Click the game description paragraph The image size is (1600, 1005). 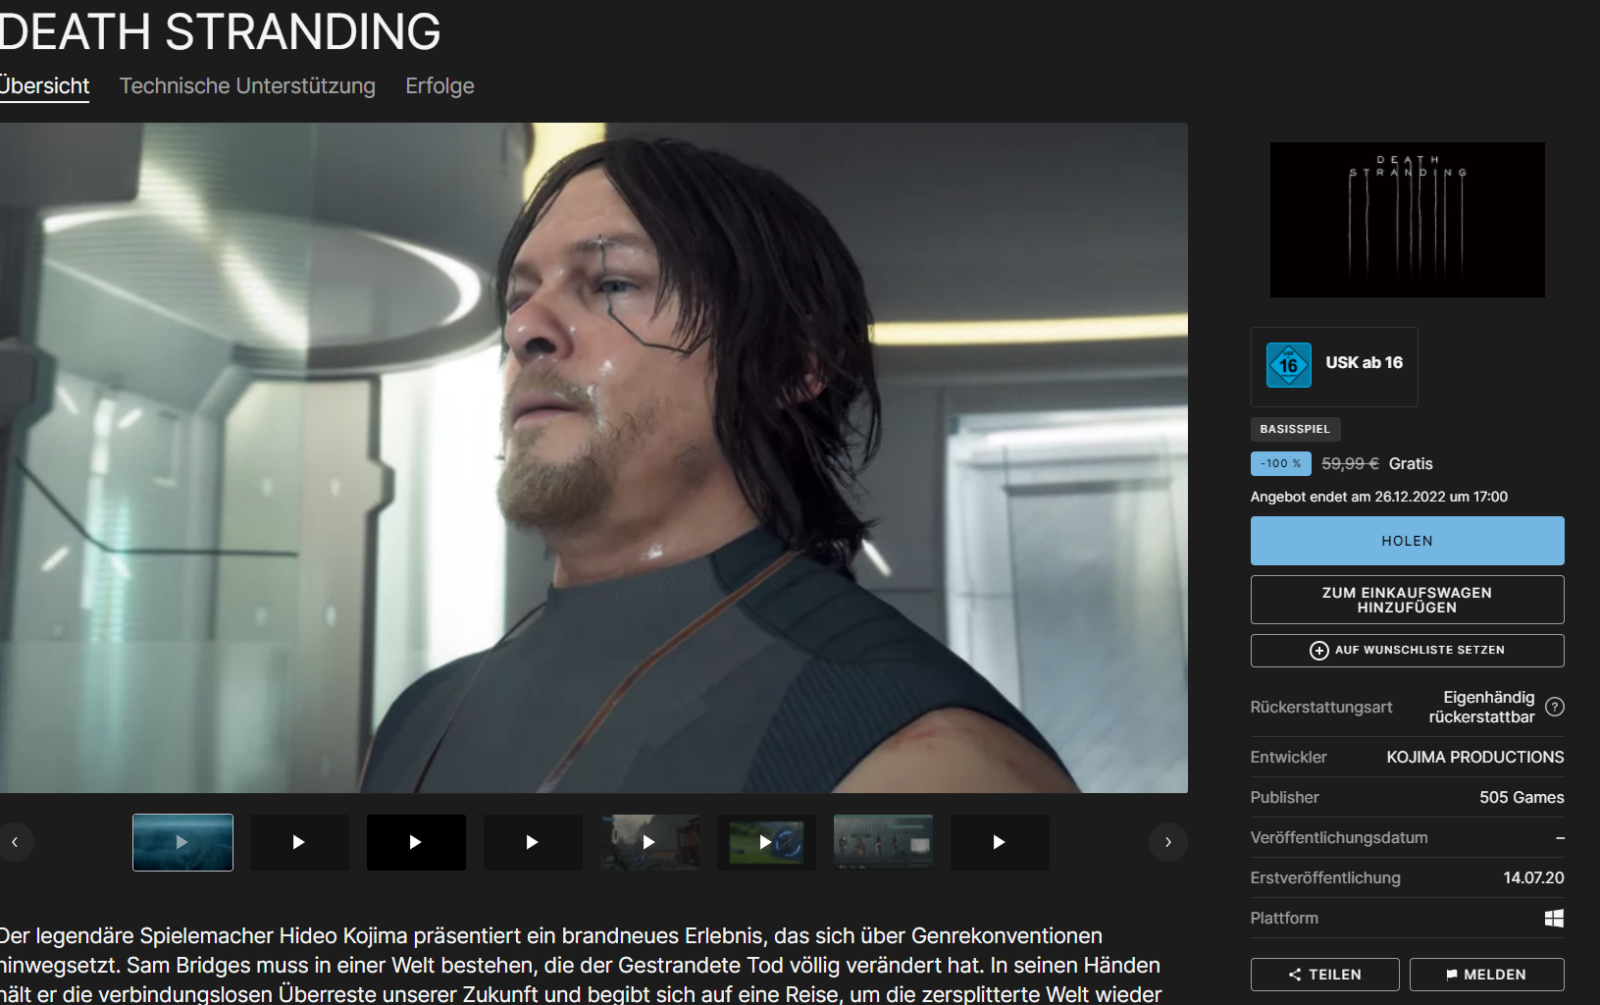tap(581, 965)
